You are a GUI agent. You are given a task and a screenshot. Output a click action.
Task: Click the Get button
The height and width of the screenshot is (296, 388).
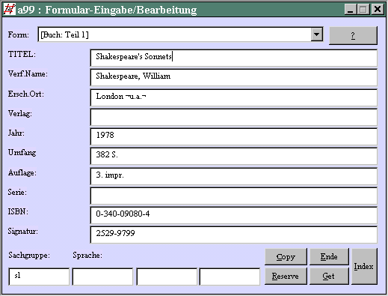point(329,276)
